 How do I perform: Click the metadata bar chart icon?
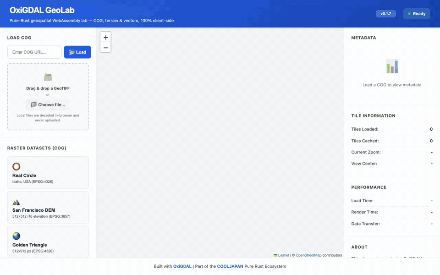pos(392,66)
